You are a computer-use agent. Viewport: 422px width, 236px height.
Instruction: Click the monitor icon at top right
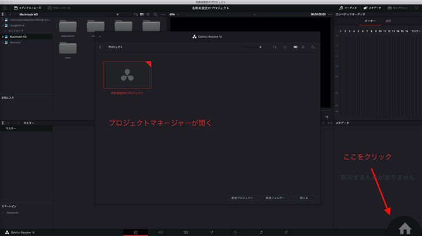(x=416, y=8)
